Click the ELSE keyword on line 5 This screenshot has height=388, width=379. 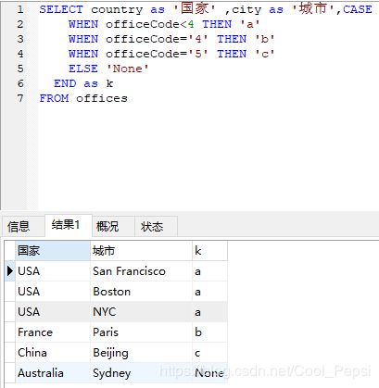pos(83,69)
